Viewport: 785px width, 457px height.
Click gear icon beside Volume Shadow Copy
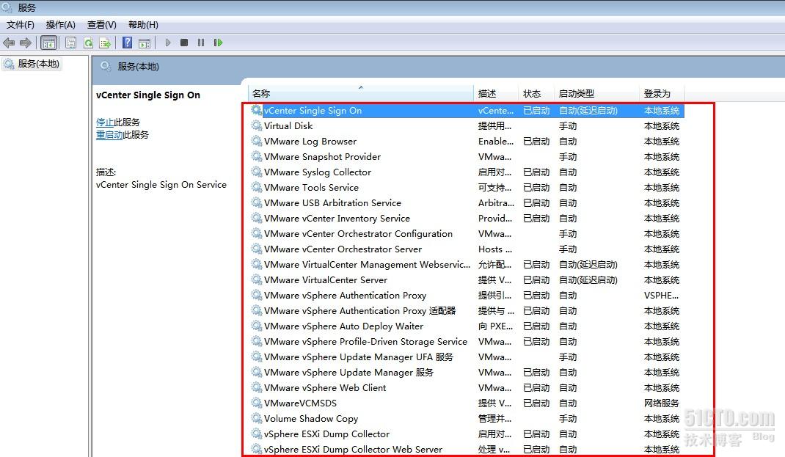tap(256, 418)
